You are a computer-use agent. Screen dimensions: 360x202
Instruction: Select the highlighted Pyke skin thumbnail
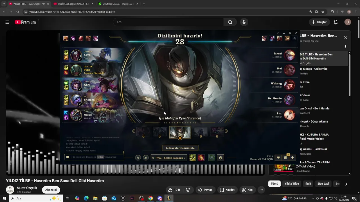click(x=180, y=132)
